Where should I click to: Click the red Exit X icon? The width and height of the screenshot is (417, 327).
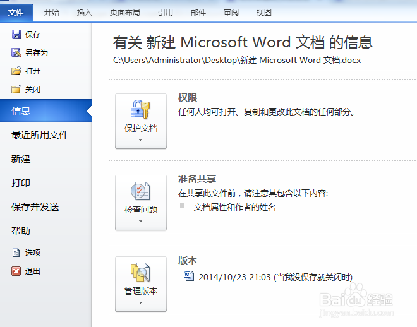pyautogui.click(x=16, y=271)
